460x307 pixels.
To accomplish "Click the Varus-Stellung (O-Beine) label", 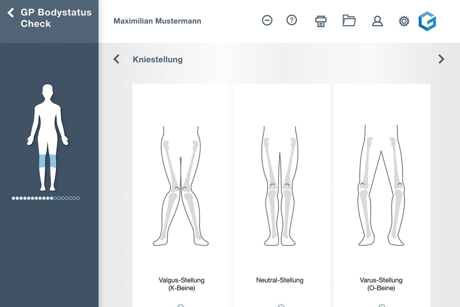I will coord(381,284).
